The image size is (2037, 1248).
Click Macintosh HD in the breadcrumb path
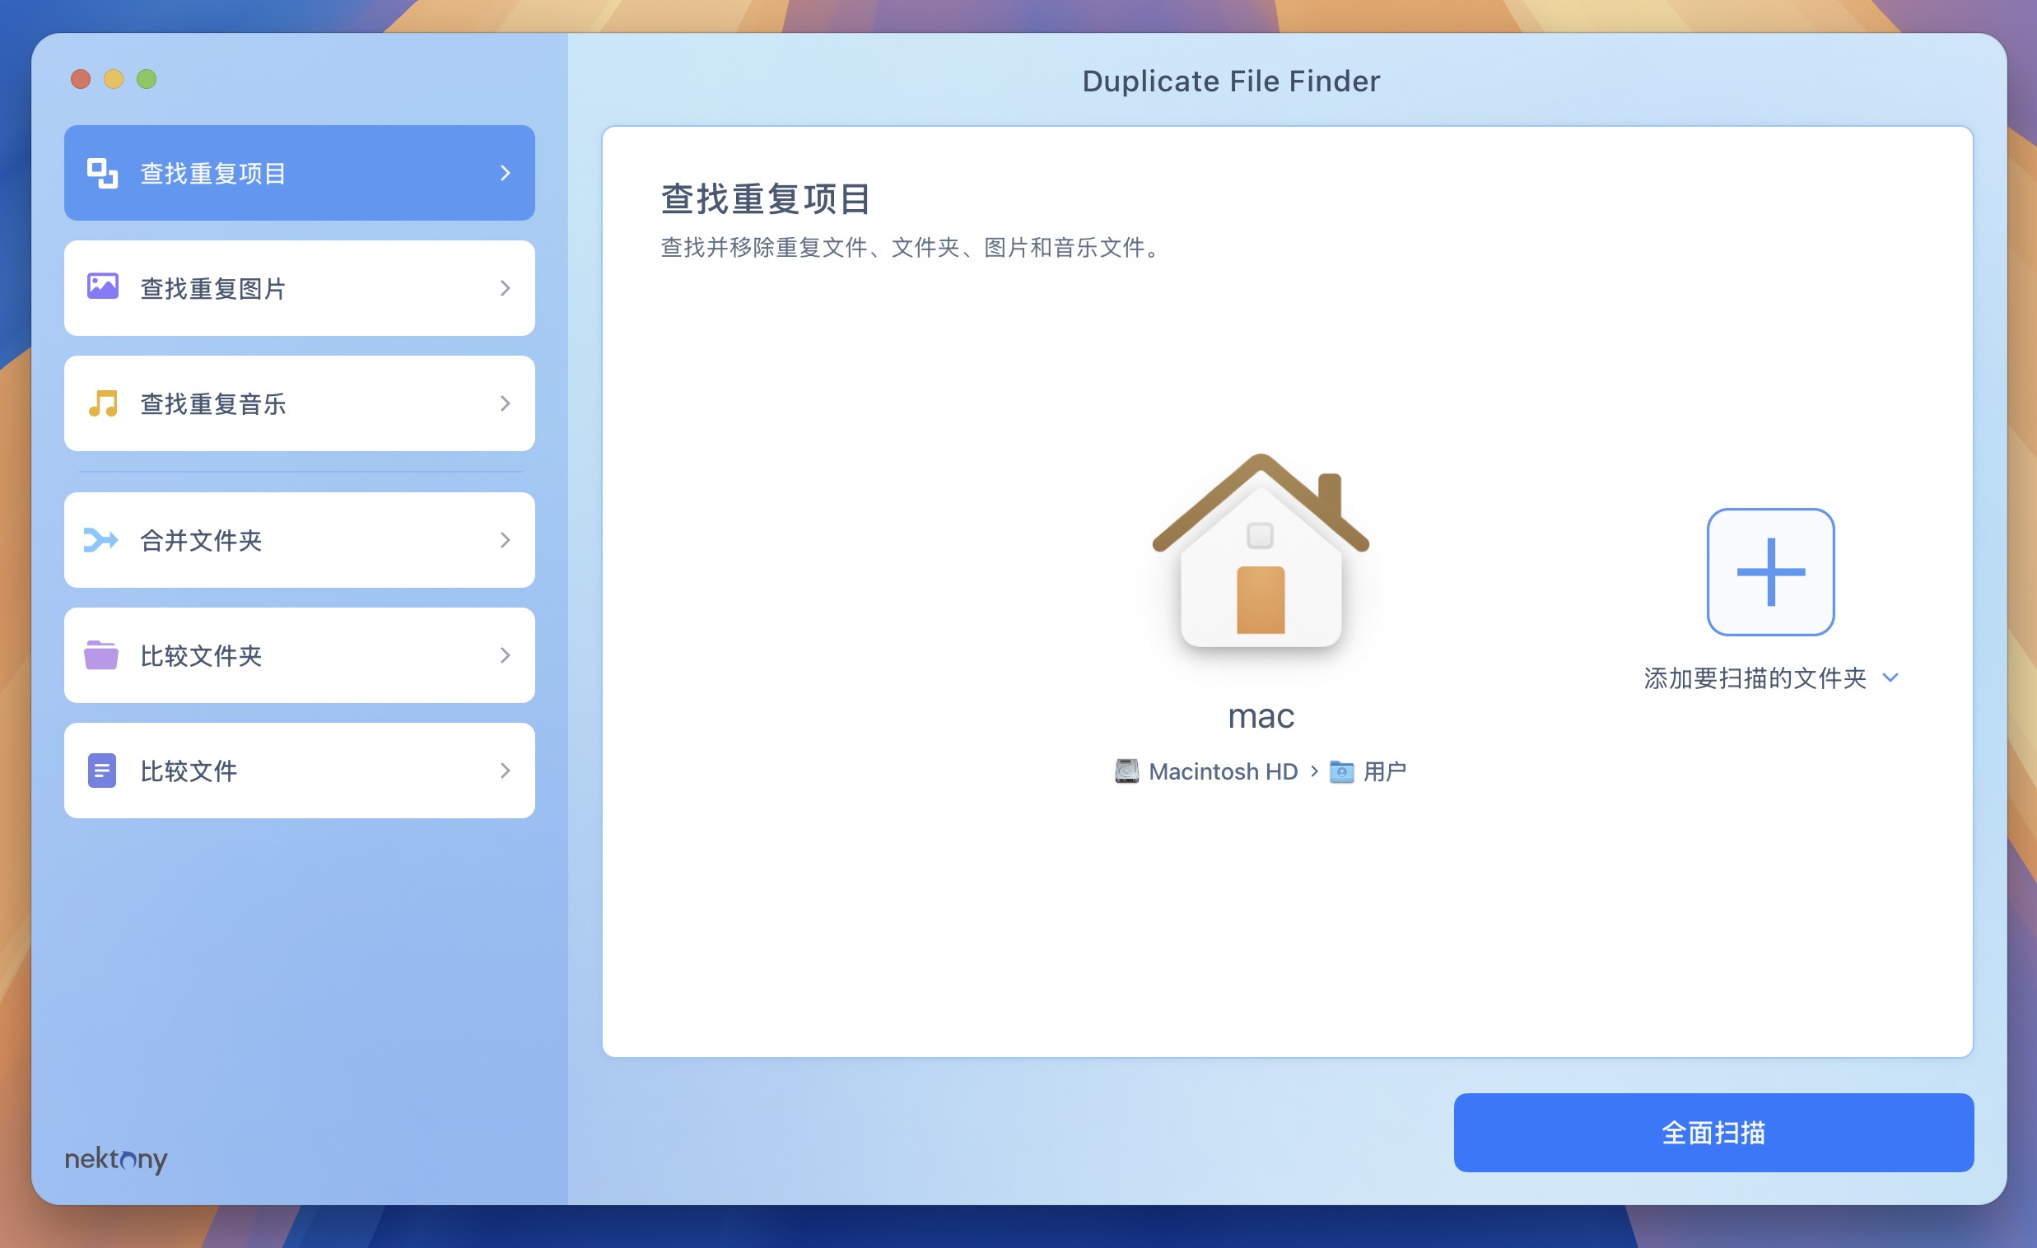[x=1225, y=771]
